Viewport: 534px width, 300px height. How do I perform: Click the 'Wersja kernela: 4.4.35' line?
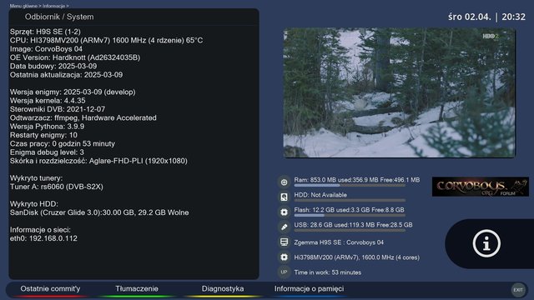(x=48, y=101)
